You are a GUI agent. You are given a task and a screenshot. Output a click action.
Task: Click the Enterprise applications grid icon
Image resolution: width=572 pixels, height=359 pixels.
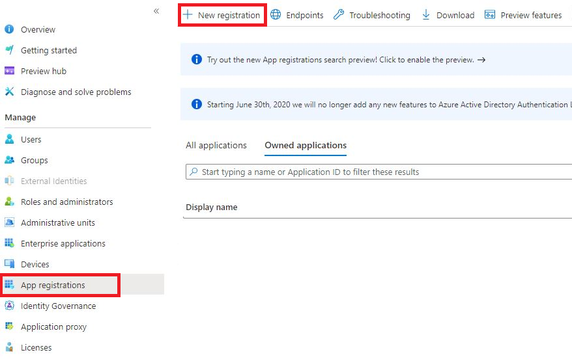pyautogui.click(x=10, y=243)
